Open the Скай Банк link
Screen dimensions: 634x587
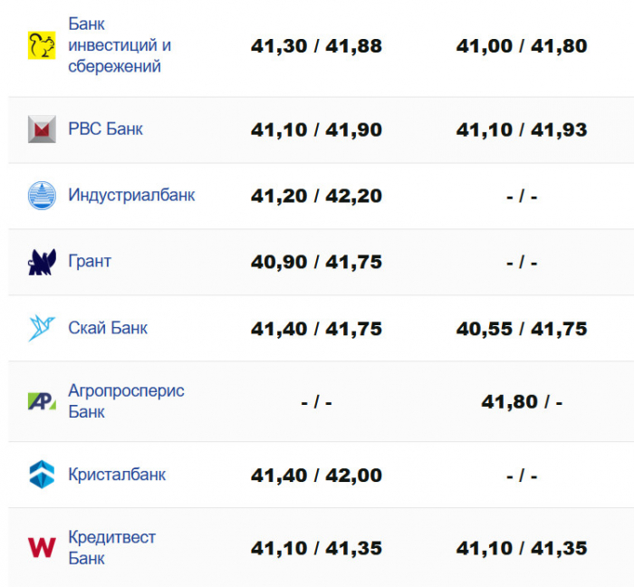[108, 328]
